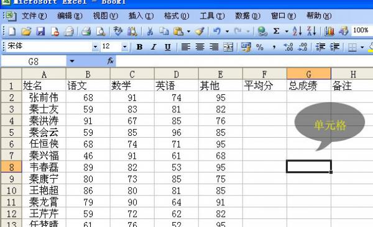Click the Insert Function fx icon
The image size is (373, 227).
(110, 61)
